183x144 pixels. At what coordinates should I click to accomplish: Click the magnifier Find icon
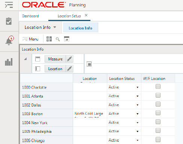[x=58, y=39]
